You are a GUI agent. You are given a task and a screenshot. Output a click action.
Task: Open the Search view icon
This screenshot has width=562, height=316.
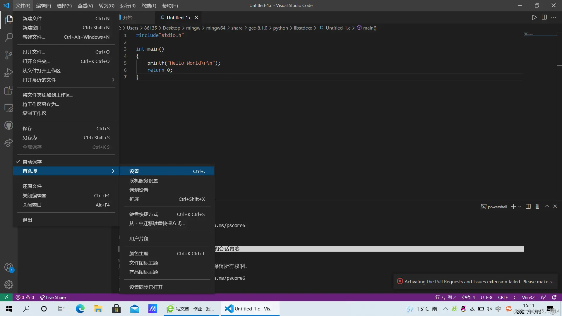8,37
